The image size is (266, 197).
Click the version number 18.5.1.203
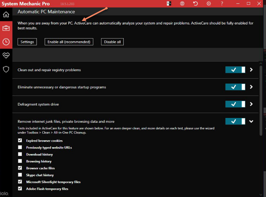[x=67, y=4]
